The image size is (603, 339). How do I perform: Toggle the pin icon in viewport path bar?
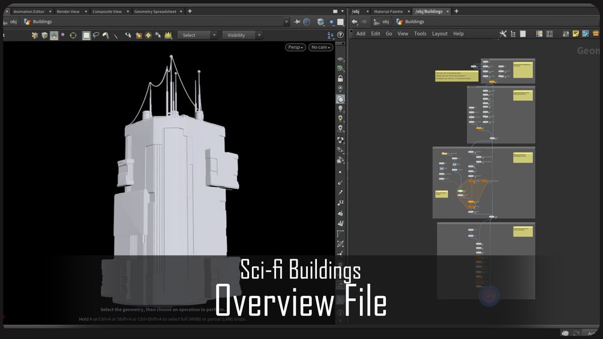[297, 22]
